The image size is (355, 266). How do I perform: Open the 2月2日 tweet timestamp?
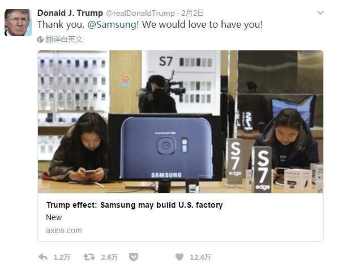coord(192,13)
